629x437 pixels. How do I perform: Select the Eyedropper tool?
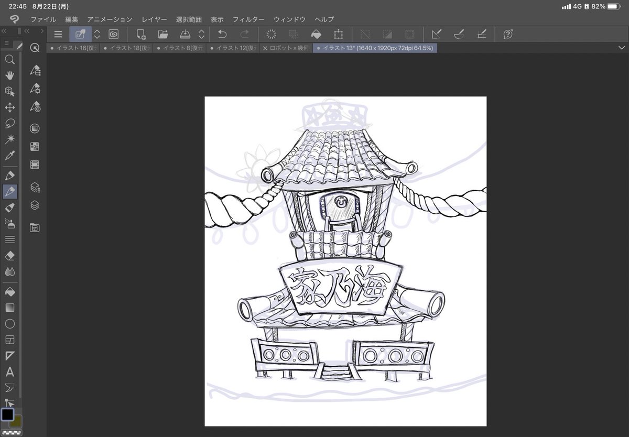coord(9,156)
